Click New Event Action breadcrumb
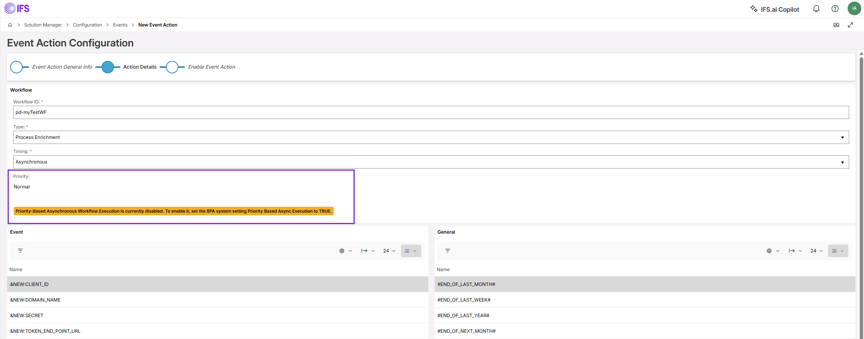The height and width of the screenshot is (339, 864). 158,25
